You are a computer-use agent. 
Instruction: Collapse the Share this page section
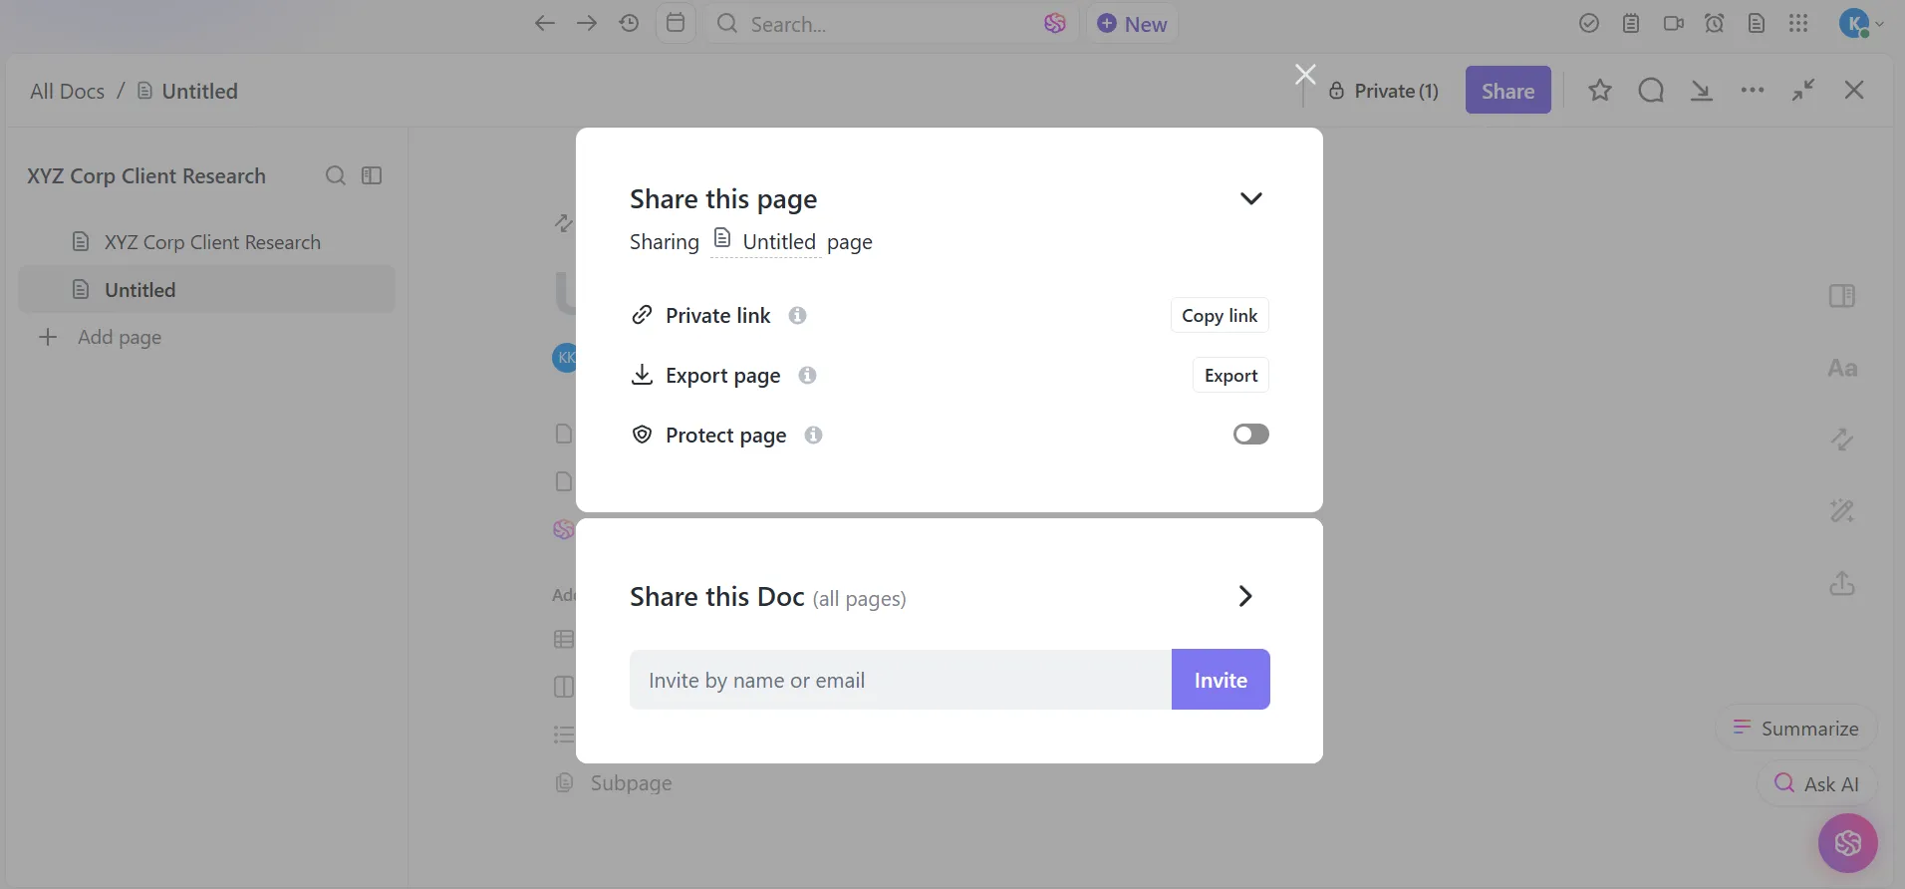(x=1251, y=198)
